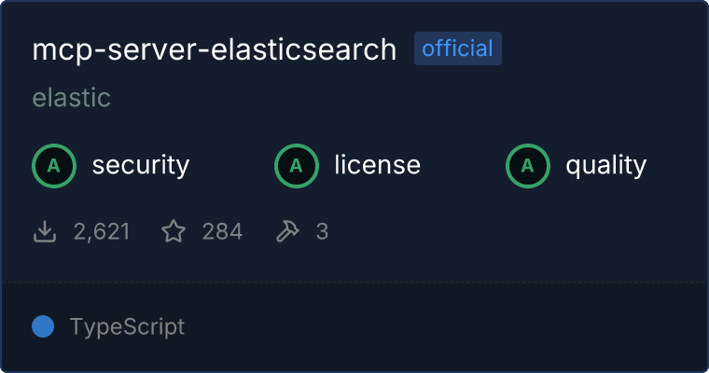The width and height of the screenshot is (709, 373).
Task: Select the license label text
Action: click(378, 164)
